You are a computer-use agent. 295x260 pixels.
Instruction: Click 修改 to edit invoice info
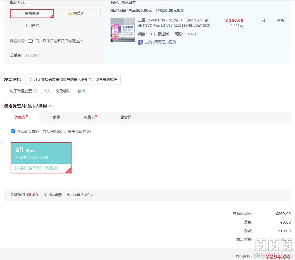(82, 91)
